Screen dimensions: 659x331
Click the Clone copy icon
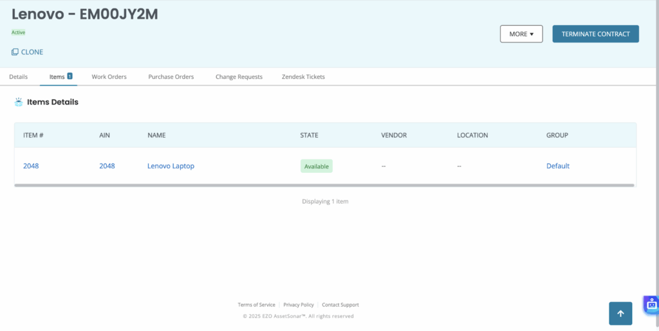tap(15, 52)
